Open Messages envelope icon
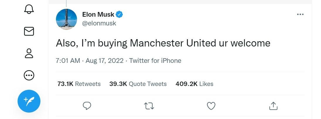 tap(29, 31)
